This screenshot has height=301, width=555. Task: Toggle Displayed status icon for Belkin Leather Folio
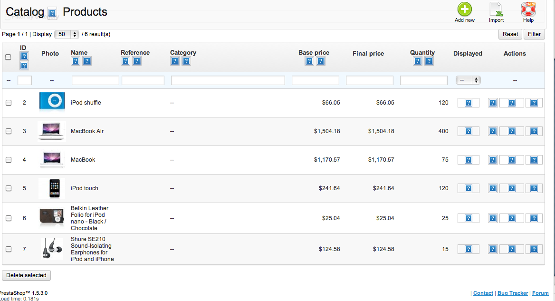pyautogui.click(x=469, y=218)
